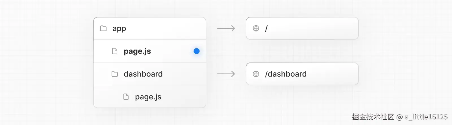Select the file icon beside bold page.js
Image resolution: width=452 pixels, height=125 pixels.
(x=115, y=51)
